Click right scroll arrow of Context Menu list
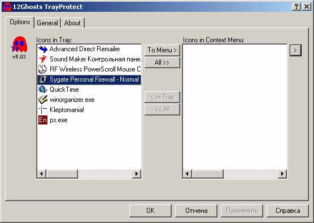Screen dimensions: 314x223 (x=282, y=173)
